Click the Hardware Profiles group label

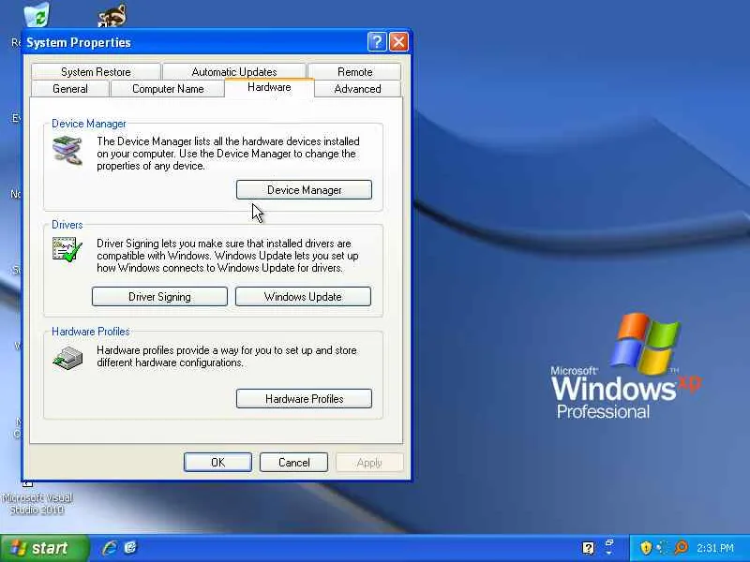(90, 332)
